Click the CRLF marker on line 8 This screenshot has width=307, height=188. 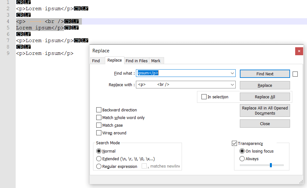point(23,47)
